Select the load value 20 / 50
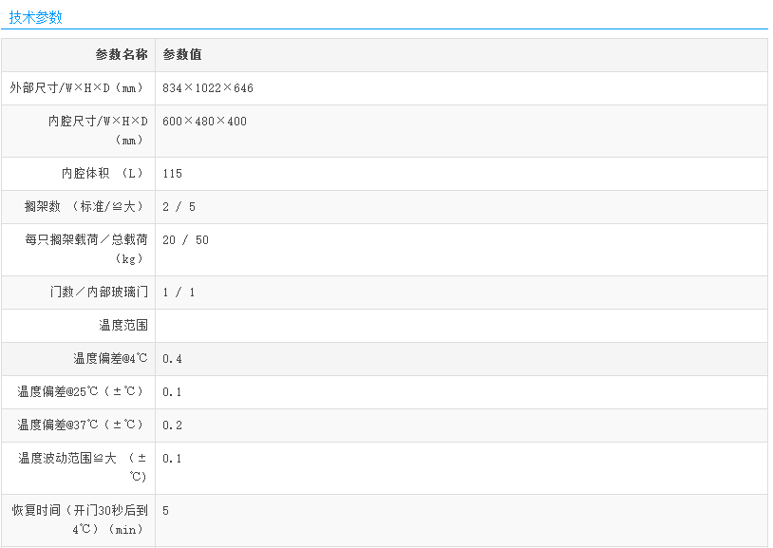This screenshot has height=548, width=773. pos(185,240)
